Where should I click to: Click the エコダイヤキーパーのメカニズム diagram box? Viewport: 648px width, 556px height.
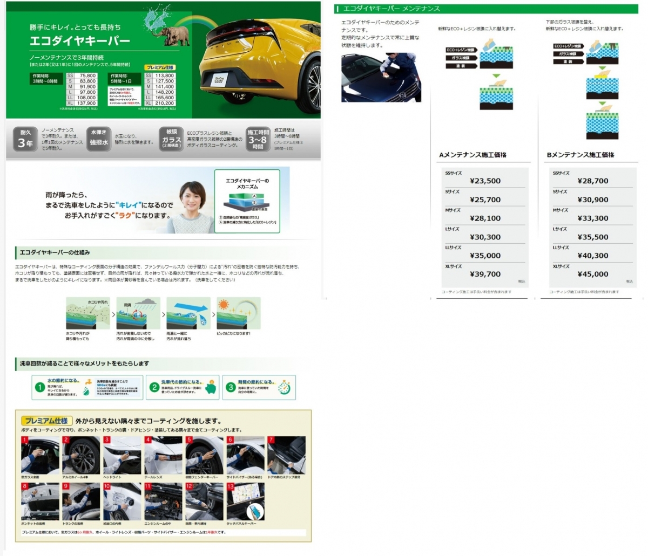click(x=247, y=200)
